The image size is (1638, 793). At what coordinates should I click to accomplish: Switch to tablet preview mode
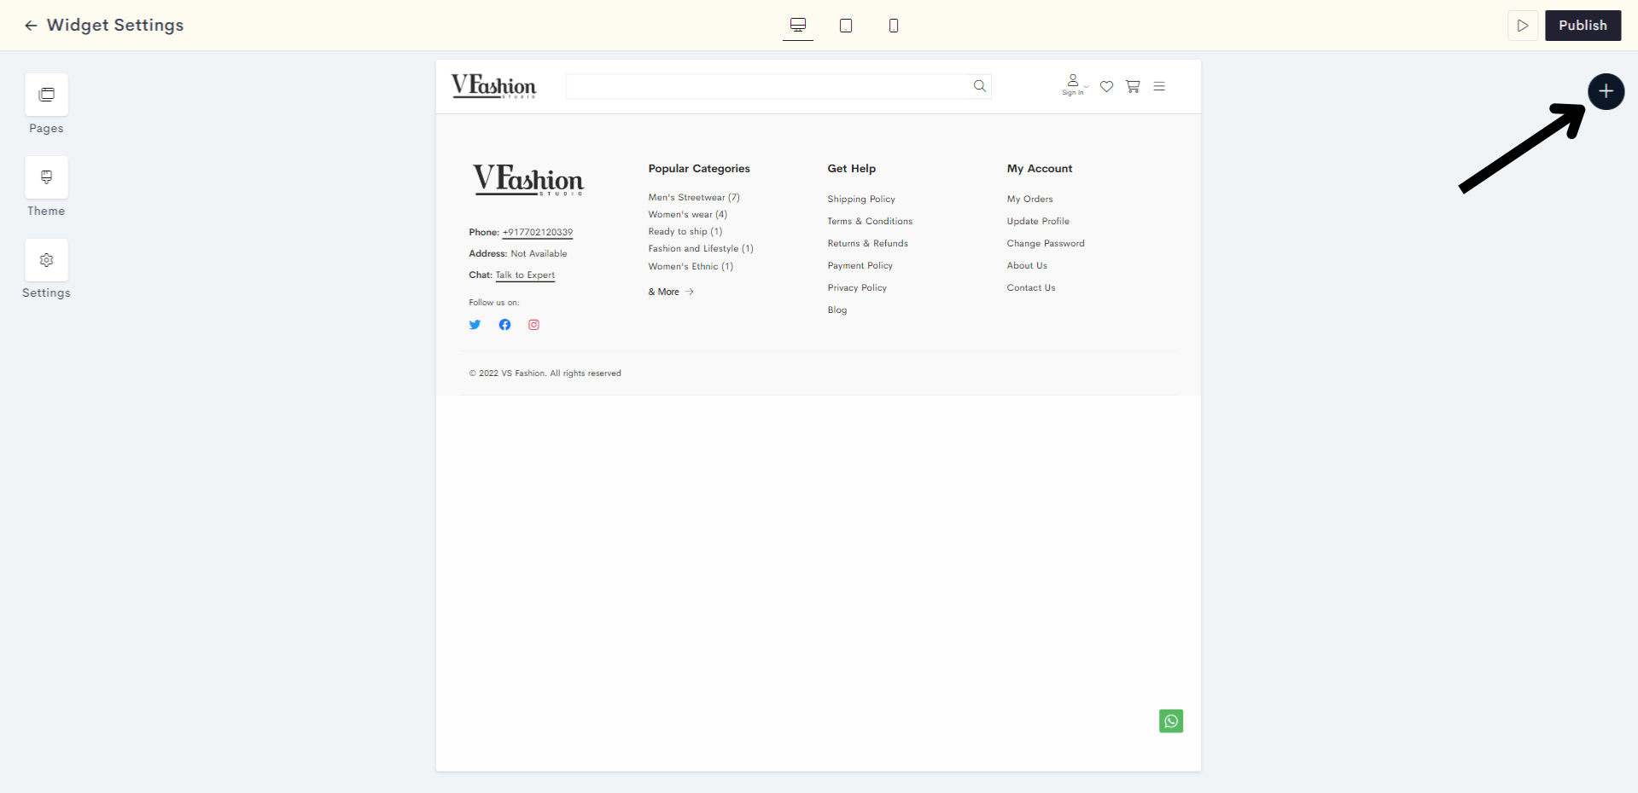846,26
